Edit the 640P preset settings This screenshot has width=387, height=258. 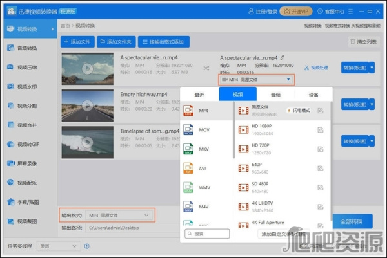(x=321, y=169)
